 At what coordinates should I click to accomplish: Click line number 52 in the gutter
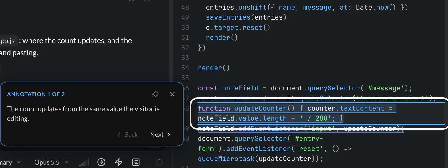(185, 48)
